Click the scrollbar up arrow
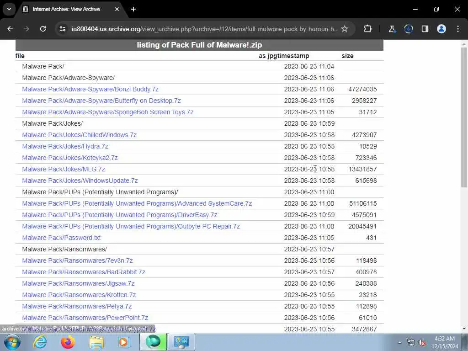This screenshot has height=351, width=468. click(x=464, y=44)
